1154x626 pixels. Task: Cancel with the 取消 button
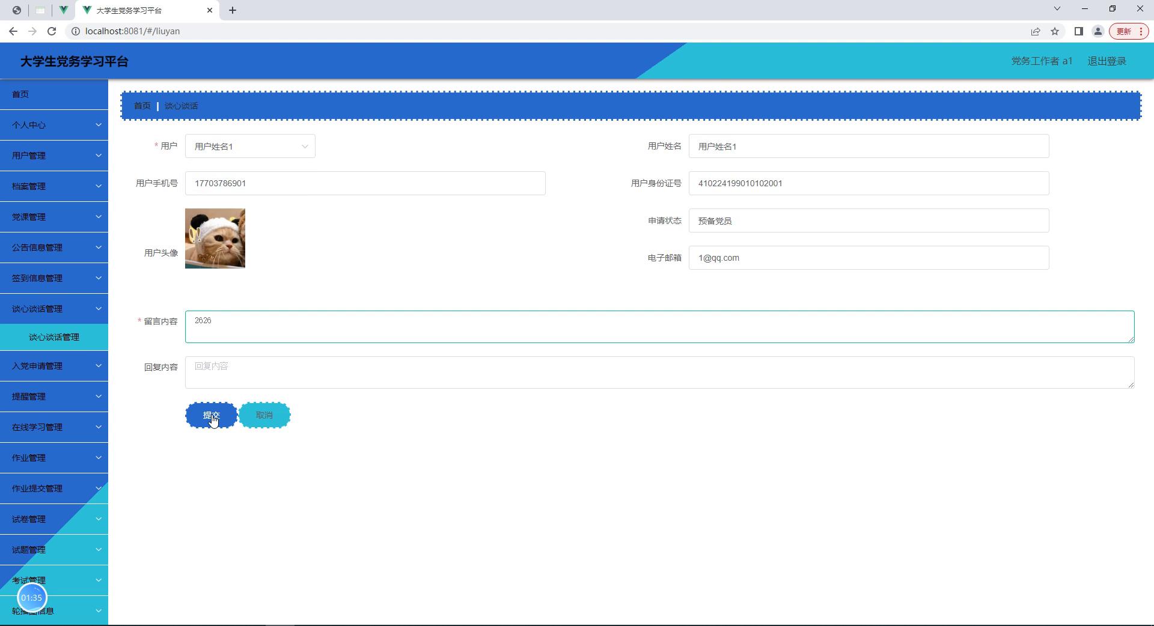[x=264, y=415]
